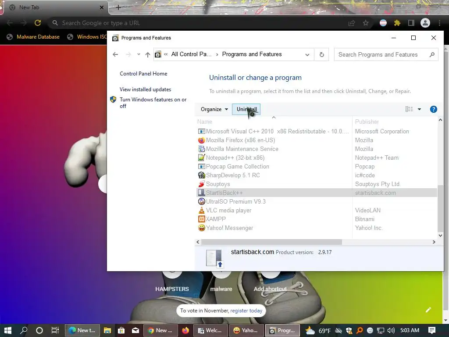Refresh the Programs and Features list
Screen dimensions: 449x337
point(321,54)
